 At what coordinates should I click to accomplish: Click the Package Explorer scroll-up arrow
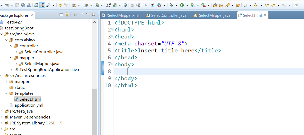click(x=94, y=22)
